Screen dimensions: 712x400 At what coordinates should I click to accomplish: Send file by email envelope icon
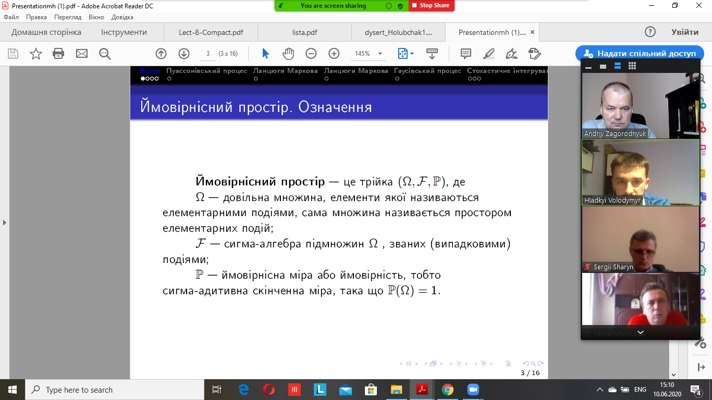click(82, 54)
